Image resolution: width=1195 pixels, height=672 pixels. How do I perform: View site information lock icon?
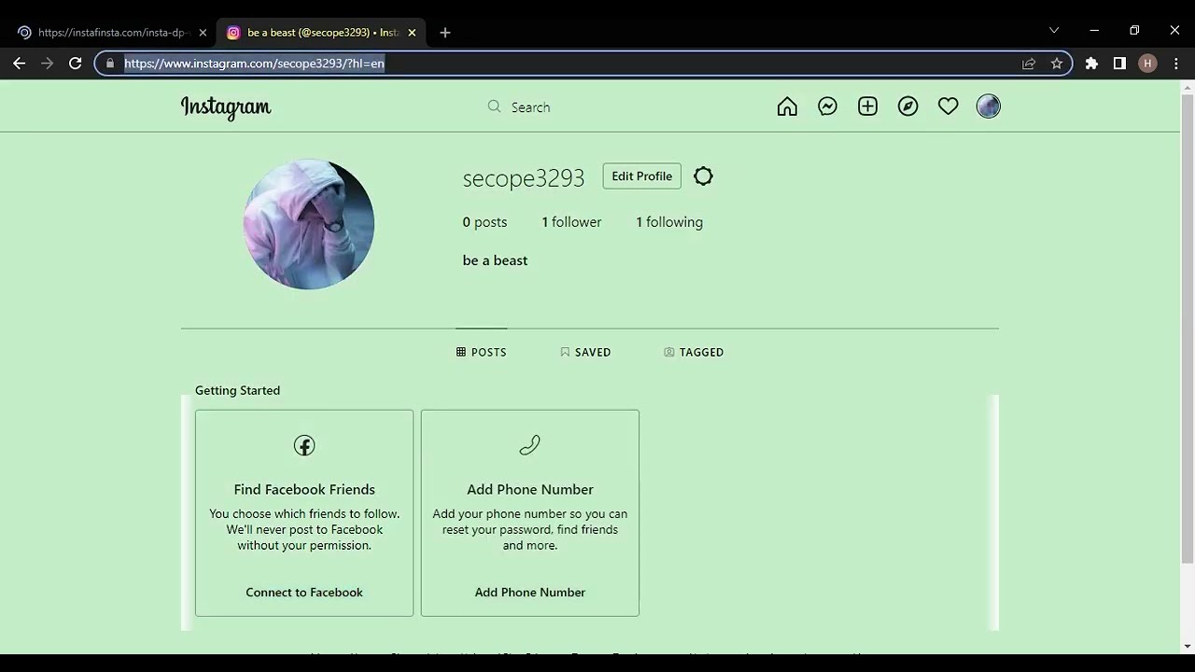(110, 63)
